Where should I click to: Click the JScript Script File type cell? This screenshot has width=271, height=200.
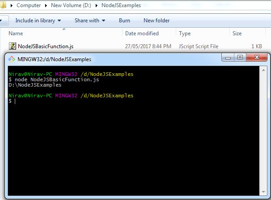click(x=199, y=46)
